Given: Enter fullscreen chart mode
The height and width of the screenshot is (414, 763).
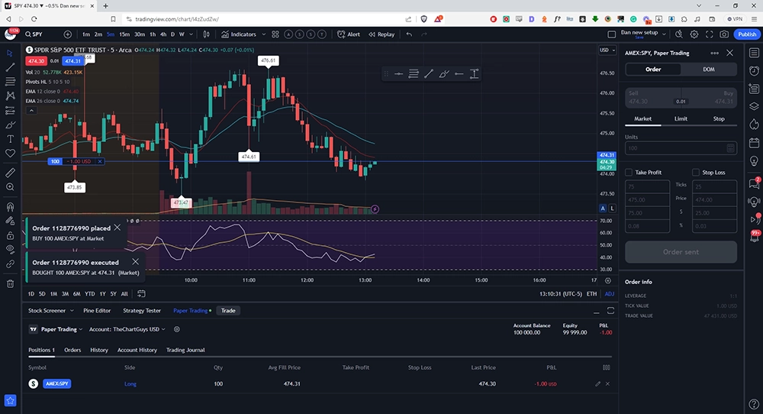Looking at the screenshot, I should point(710,34).
